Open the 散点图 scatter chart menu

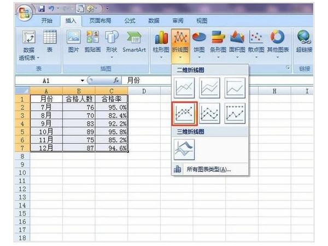coord(256,44)
